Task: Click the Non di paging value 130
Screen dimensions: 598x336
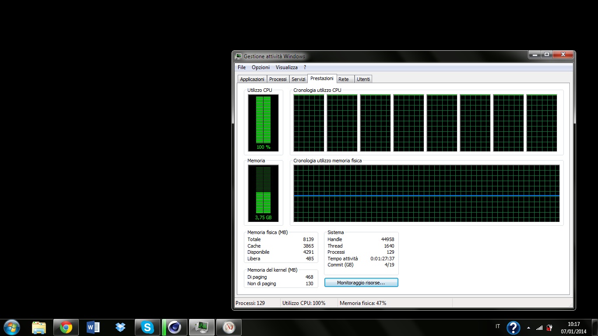Action: click(x=310, y=283)
